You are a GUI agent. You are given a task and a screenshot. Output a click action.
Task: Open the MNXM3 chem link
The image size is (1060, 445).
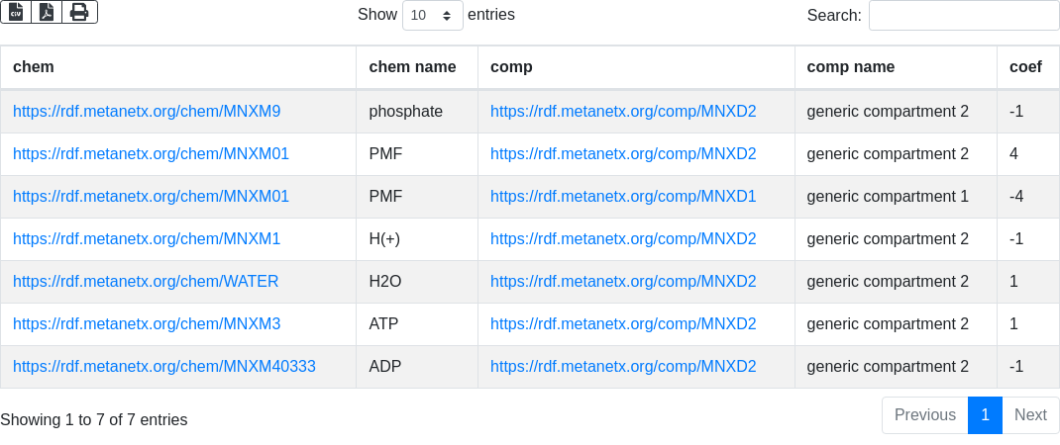tap(147, 324)
